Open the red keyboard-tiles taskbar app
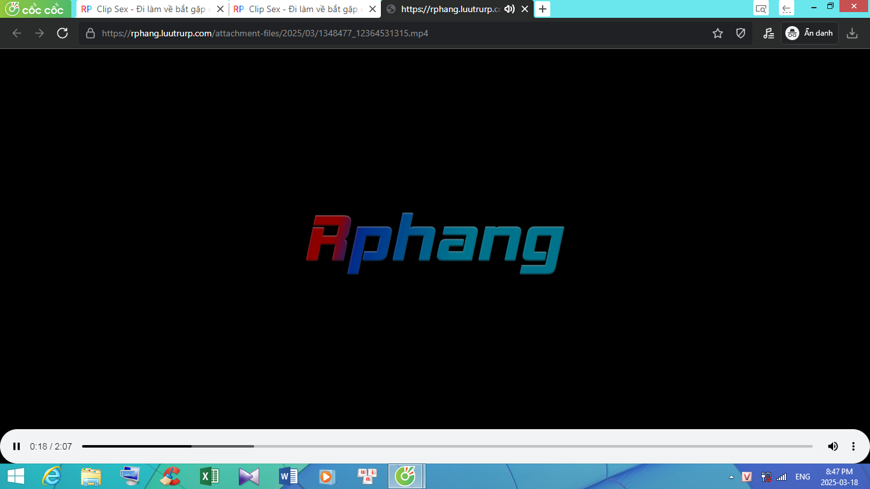This screenshot has height=489, width=870. point(367,476)
